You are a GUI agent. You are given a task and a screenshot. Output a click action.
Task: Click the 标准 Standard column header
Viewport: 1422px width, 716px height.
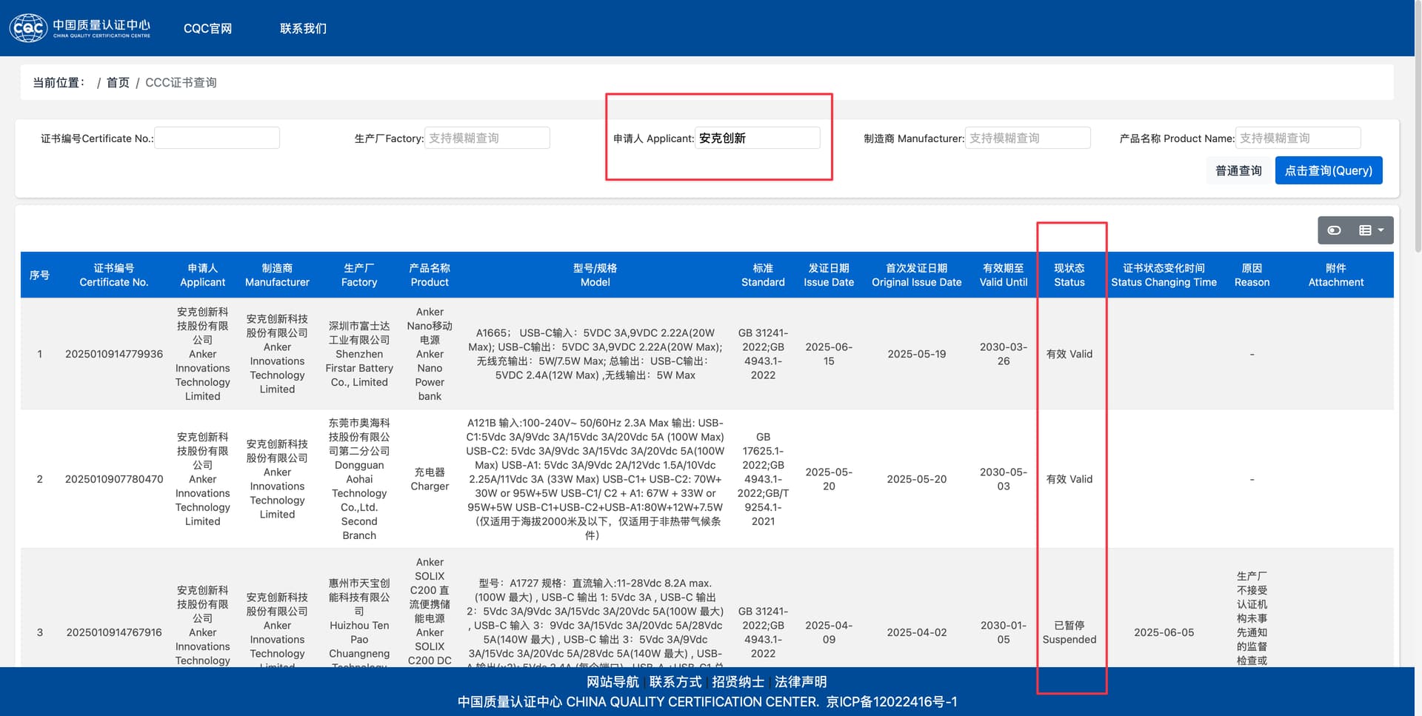763,275
